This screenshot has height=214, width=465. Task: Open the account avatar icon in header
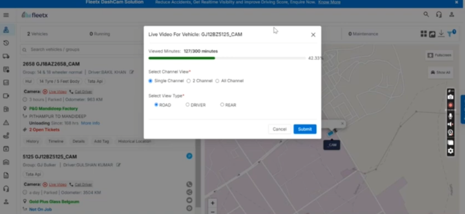click(452, 14)
